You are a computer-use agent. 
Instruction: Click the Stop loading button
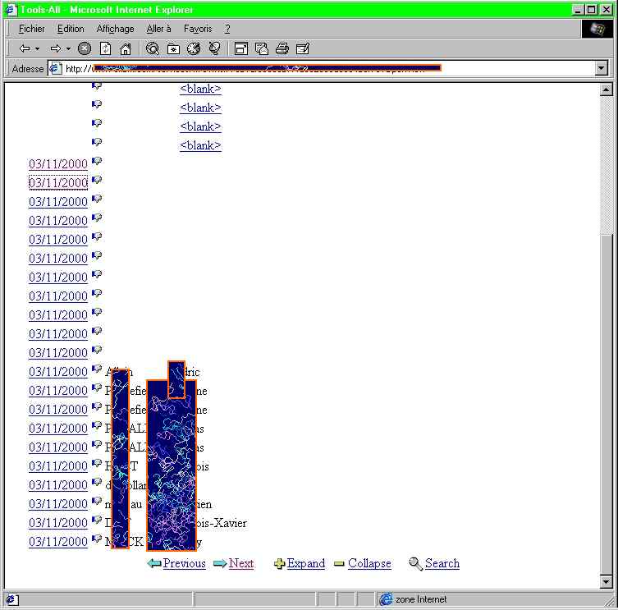pyautogui.click(x=85, y=49)
